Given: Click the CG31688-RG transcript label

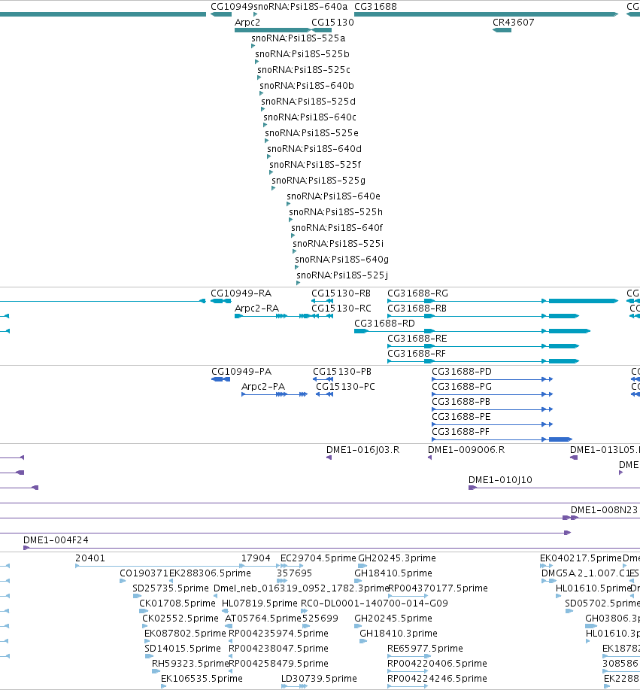Looking at the screenshot, I should click(418, 293).
